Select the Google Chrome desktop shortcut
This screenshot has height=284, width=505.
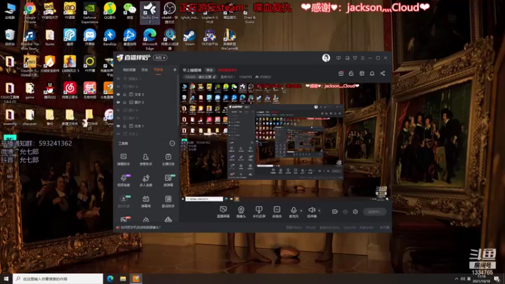(x=30, y=13)
